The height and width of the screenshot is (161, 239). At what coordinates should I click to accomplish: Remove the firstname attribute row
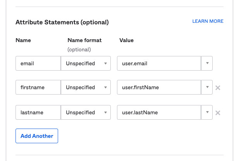218,88
